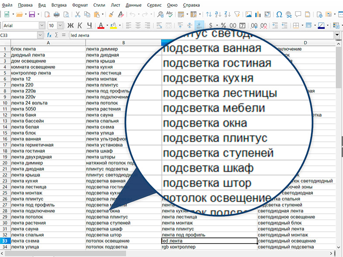
Task: Export directly as PDF
Action: [x=47, y=15]
